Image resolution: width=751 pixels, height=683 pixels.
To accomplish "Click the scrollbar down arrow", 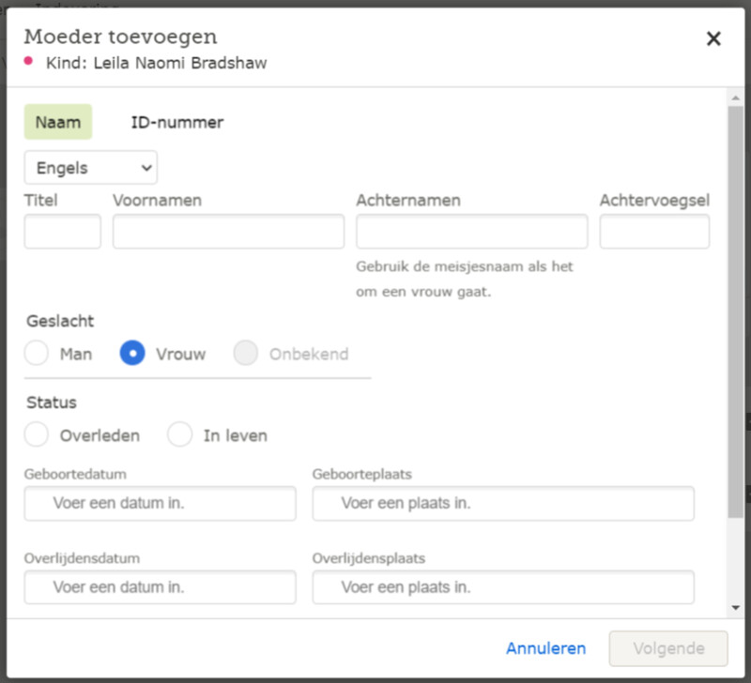I will [x=735, y=608].
